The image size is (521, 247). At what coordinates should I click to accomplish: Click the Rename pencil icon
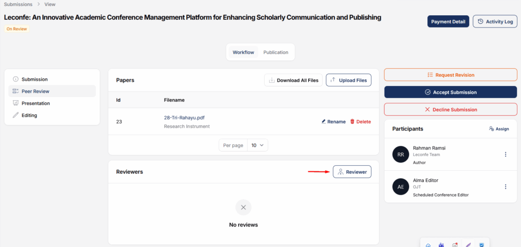coord(324,122)
